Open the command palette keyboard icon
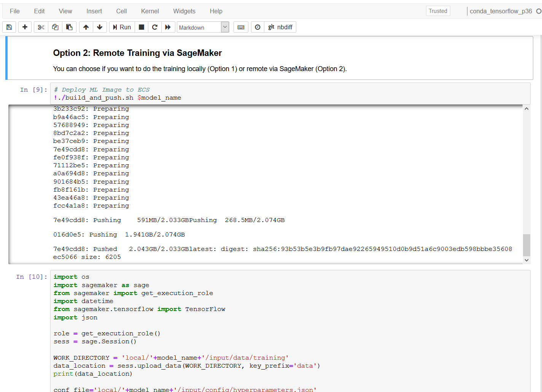Viewport: 542px width, 392px height. coord(241,27)
